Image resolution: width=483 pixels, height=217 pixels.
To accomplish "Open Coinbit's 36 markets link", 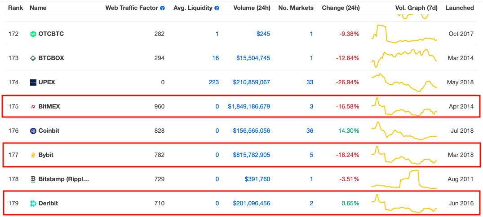I will tap(310, 131).
